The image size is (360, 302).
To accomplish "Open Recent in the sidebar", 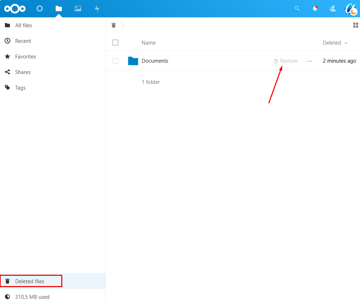I will (23, 41).
